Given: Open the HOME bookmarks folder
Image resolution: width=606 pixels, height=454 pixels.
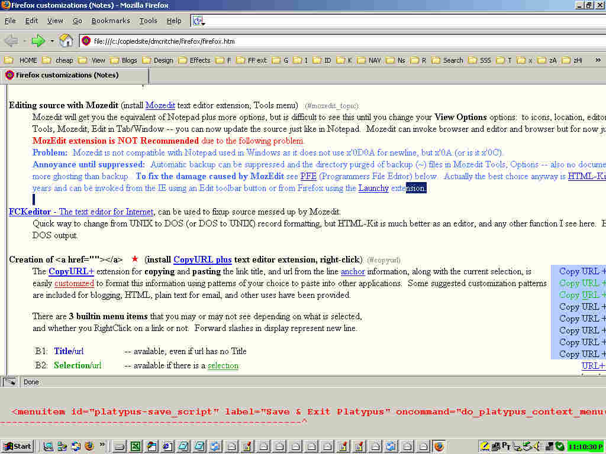Looking at the screenshot, I should point(21,60).
